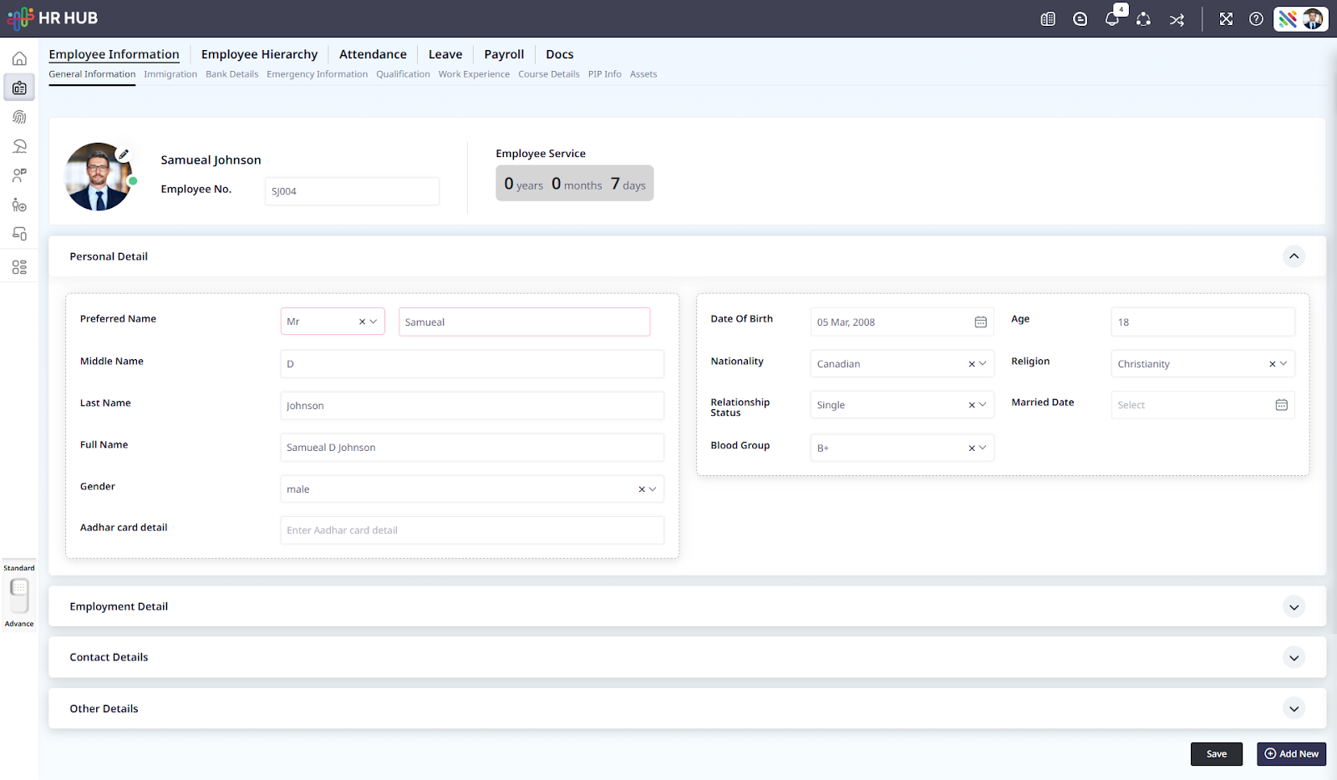
Task: Open Date Of Birth calendar icon
Action: pyautogui.click(x=980, y=322)
